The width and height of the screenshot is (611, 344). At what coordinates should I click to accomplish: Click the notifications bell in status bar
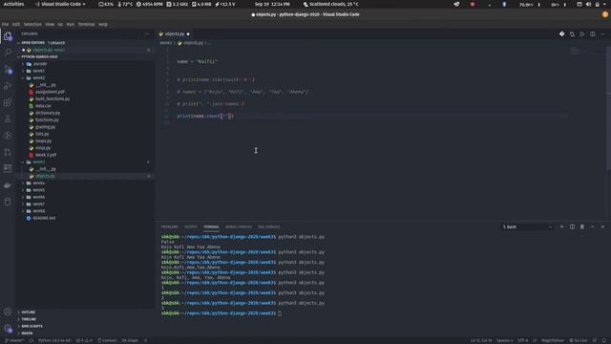[x=604, y=340]
